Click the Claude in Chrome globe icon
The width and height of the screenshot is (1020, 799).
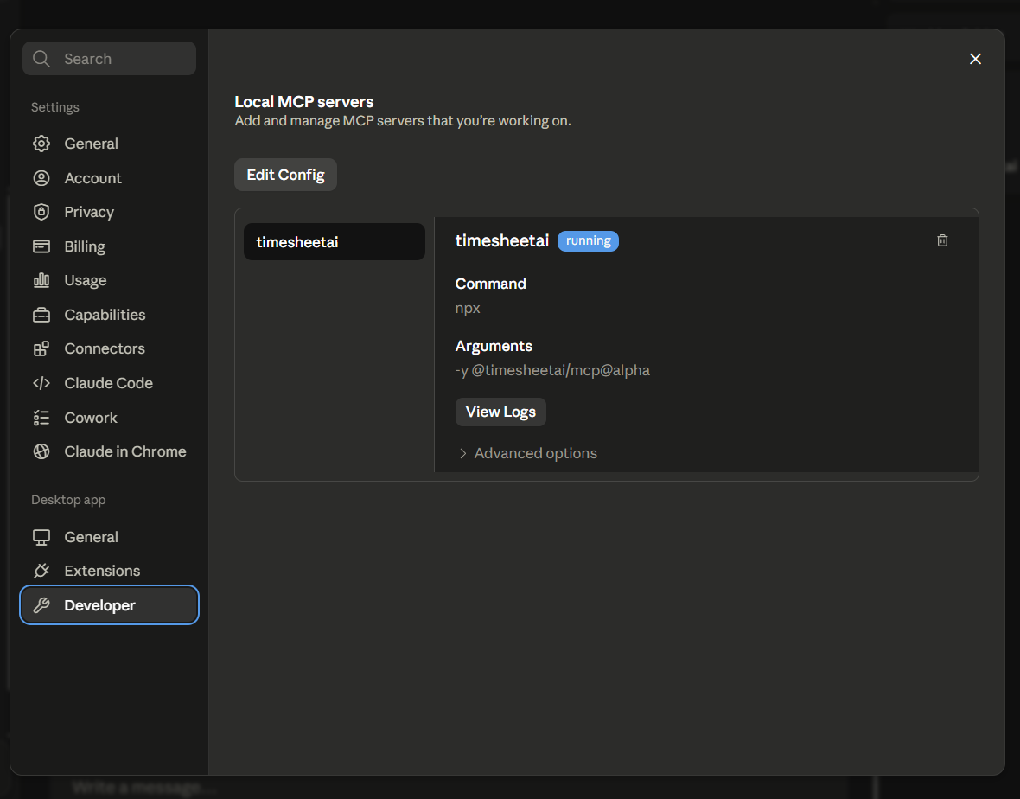[41, 451]
